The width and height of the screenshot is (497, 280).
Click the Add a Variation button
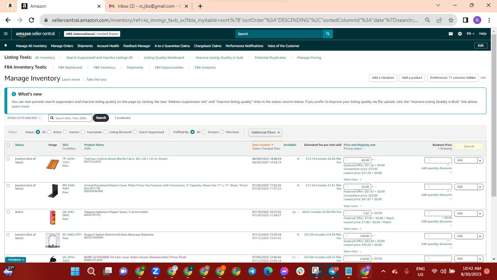(x=383, y=78)
